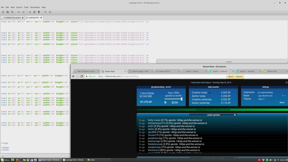Open the Edit menu in the editor

click(x=7, y=7)
